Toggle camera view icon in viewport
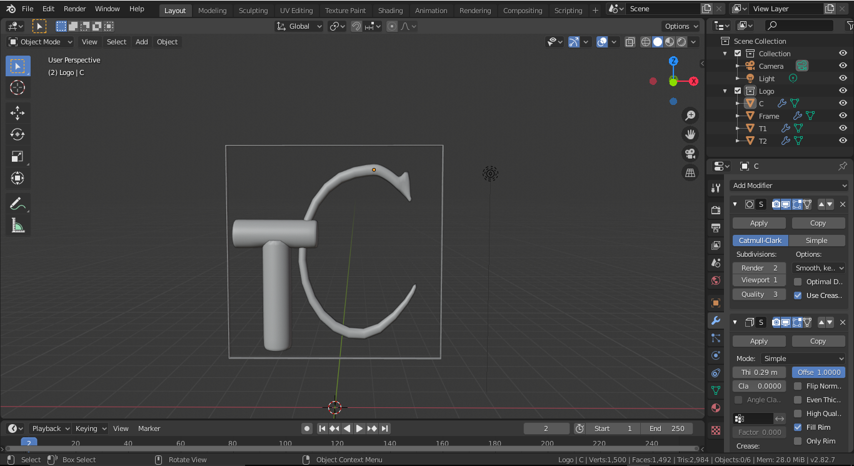 690,154
